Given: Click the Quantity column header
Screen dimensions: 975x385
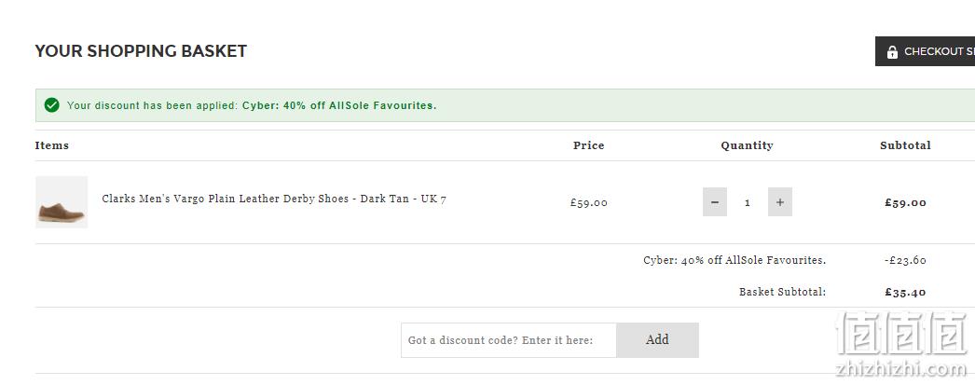Looking at the screenshot, I should point(747,145).
